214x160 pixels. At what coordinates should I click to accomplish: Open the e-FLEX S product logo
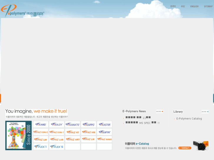pos(57,147)
